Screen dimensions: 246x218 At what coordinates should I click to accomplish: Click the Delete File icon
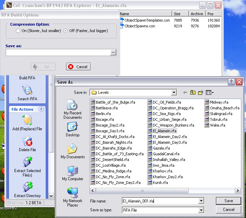pyautogui.click(x=27, y=141)
